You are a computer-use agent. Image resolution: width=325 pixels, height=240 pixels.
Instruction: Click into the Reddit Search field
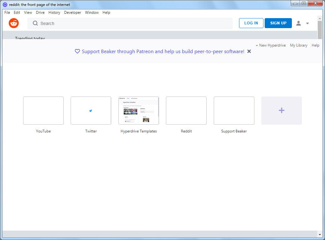(130, 23)
